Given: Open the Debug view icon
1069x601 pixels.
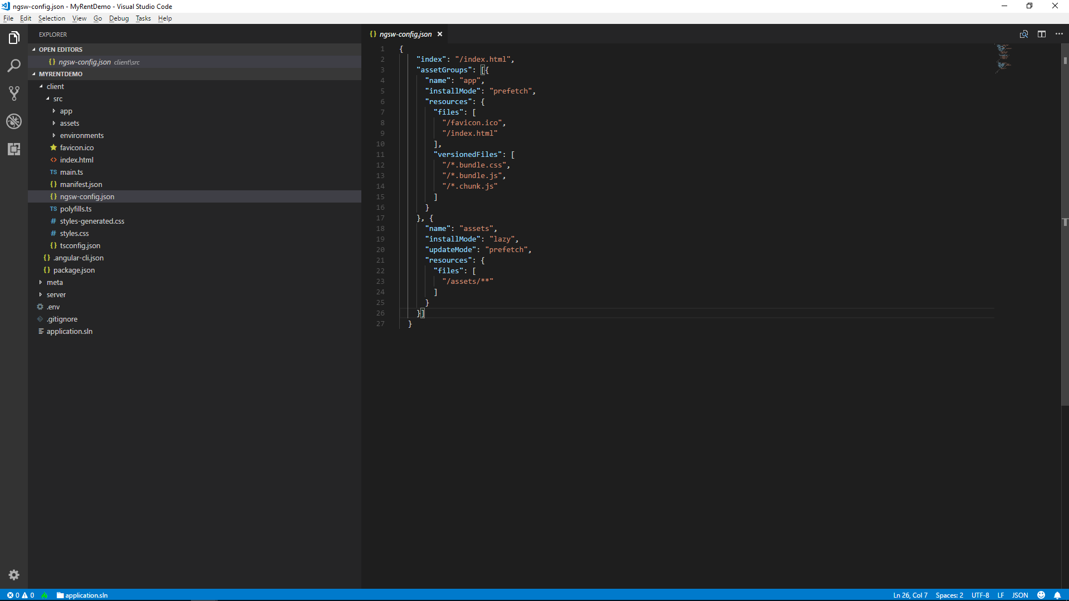Looking at the screenshot, I should (x=14, y=121).
